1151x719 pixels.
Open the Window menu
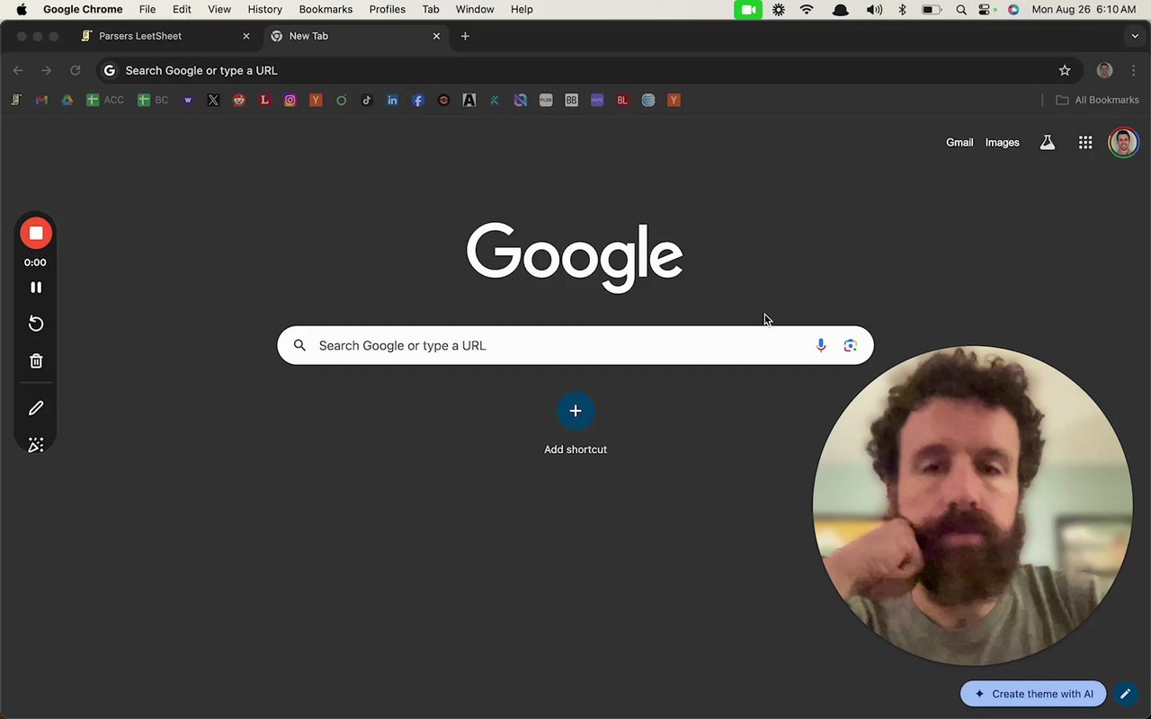tap(475, 10)
